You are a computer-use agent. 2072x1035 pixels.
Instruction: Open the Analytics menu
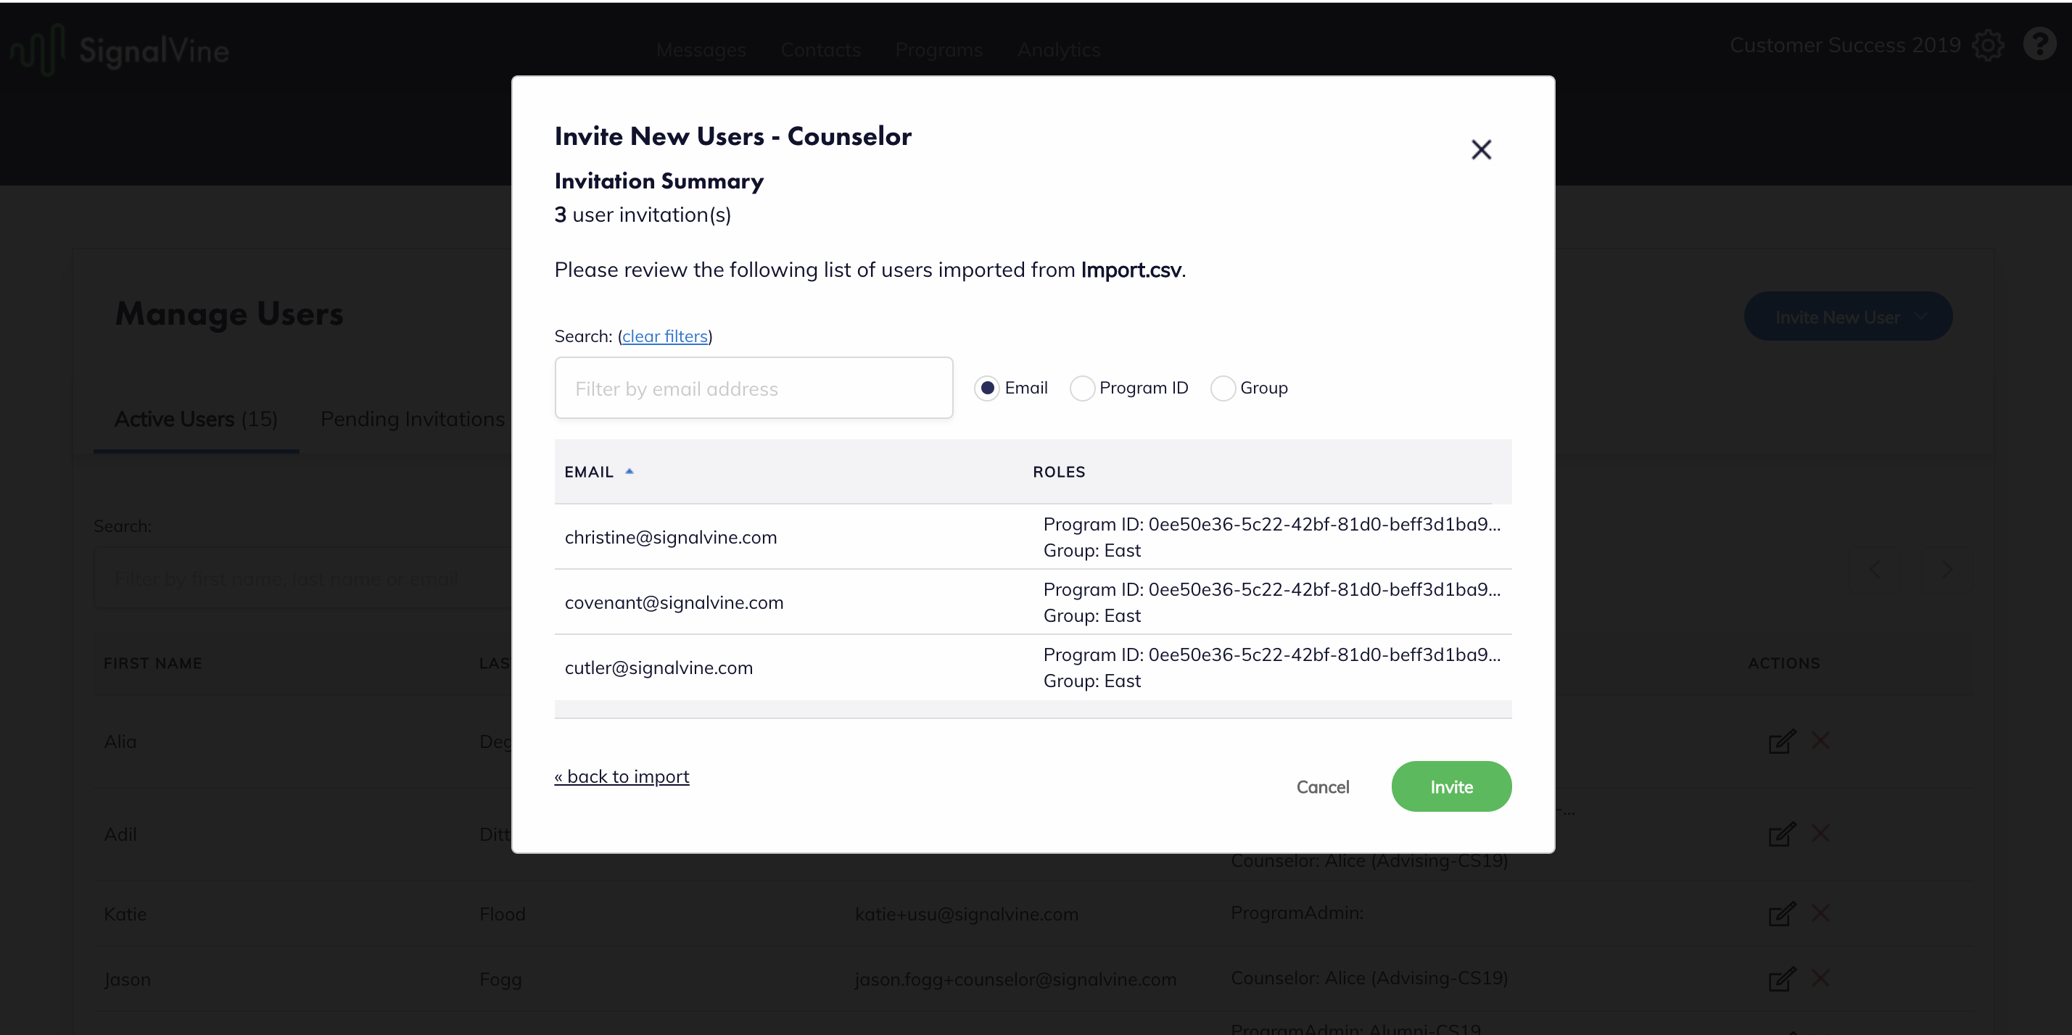1059,50
